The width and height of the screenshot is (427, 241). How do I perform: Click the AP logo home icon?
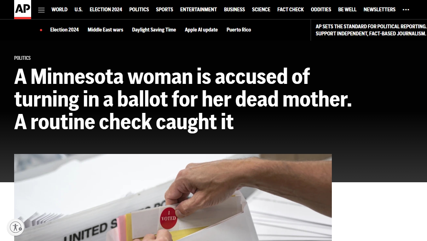pos(23,9)
